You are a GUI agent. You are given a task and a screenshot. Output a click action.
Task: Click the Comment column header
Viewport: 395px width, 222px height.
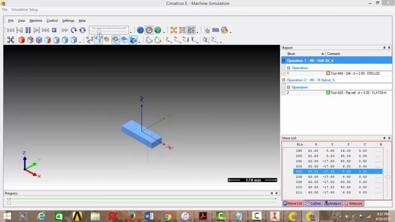359,54
